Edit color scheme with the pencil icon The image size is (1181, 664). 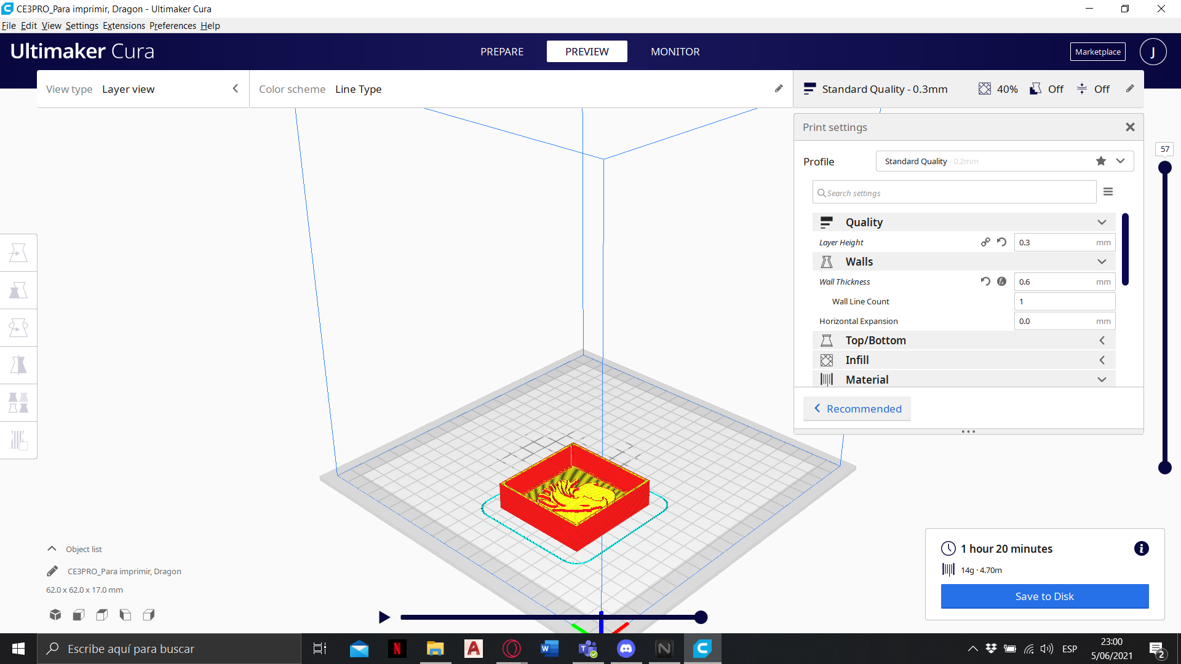(779, 89)
